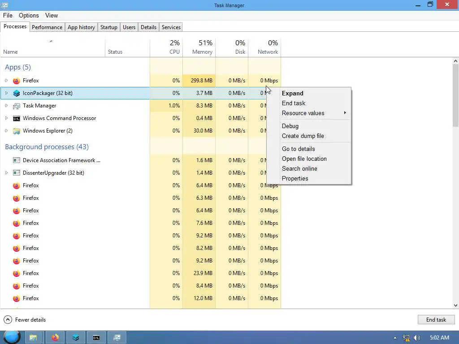Click the Task Manager taskbar button
459x344 pixels.
point(117,338)
